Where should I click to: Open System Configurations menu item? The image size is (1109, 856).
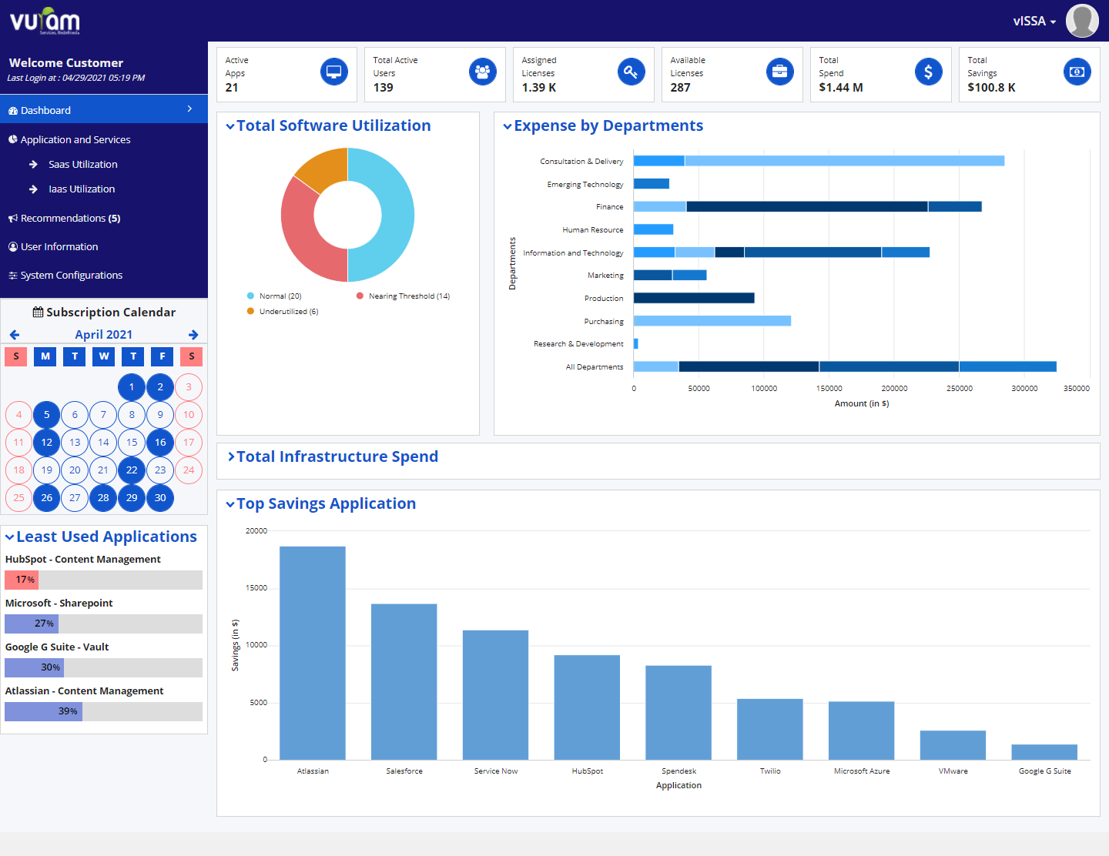click(x=72, y=276)
